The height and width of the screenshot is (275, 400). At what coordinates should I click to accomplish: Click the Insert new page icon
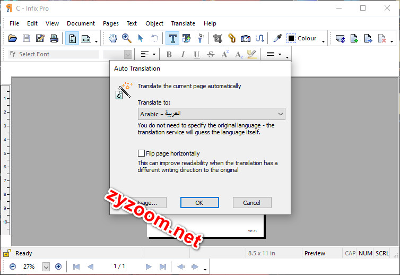[354, 39]
